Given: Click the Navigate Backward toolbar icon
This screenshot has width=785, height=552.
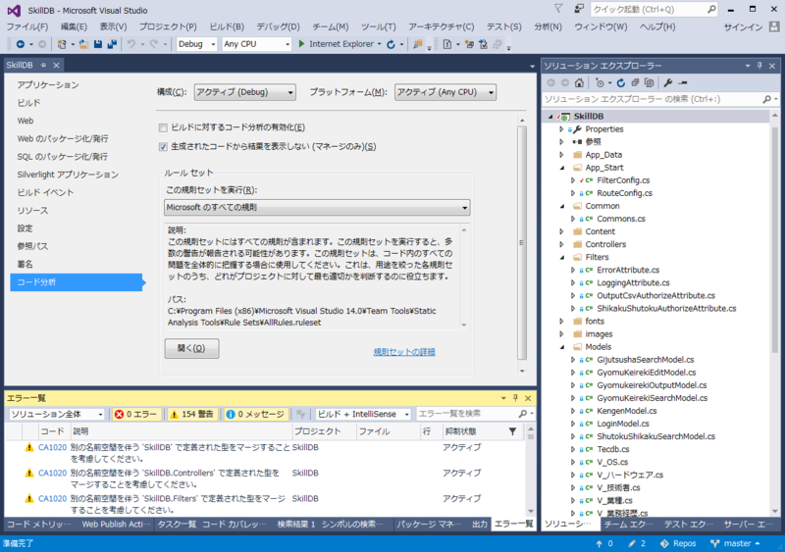Looking at the screenshot, I should 20,44.
